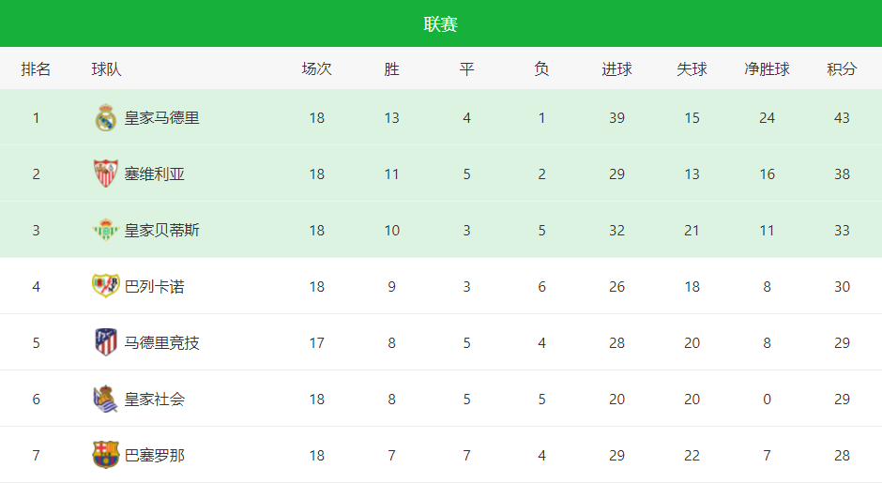This screenshot has width=882, height=483.
Task: Open the 塞维利亚 team name link
Action: pos(155,174)
